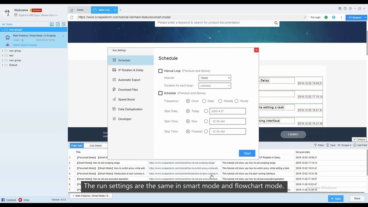Open the Automatic Export settings tab

pyautogui.click(x=131, y=80)
